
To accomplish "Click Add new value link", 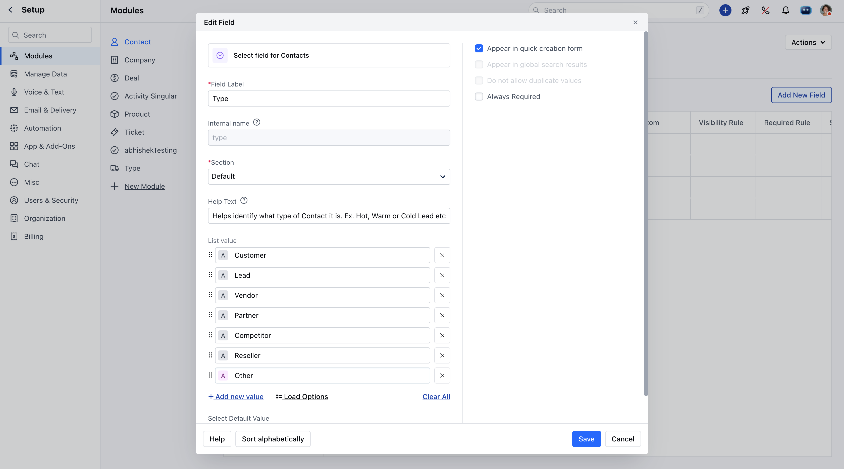I will pyautogui.click(x=236, y=396).
